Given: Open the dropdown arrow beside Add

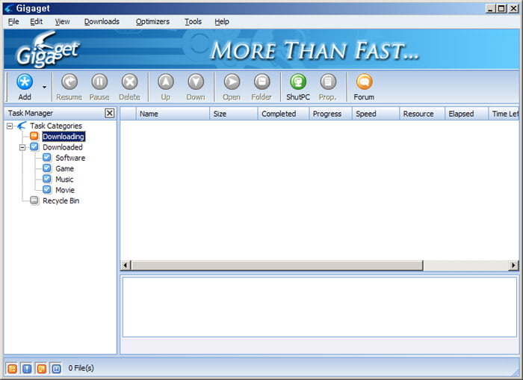Looking at the screenshot, I should [44, 87].
